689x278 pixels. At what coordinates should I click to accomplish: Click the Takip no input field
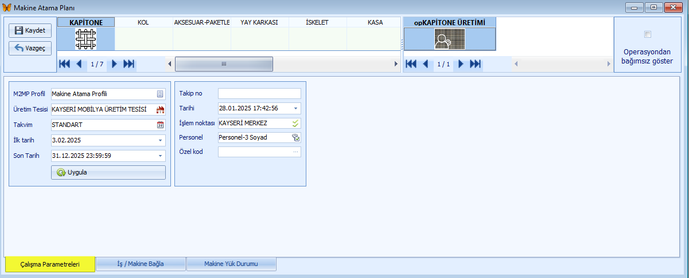click(x=259, y=93)
